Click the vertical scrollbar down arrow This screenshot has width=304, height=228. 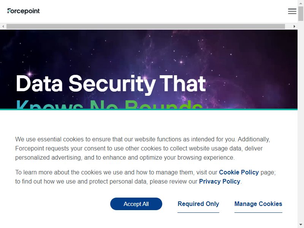click(x=301, y=225)
